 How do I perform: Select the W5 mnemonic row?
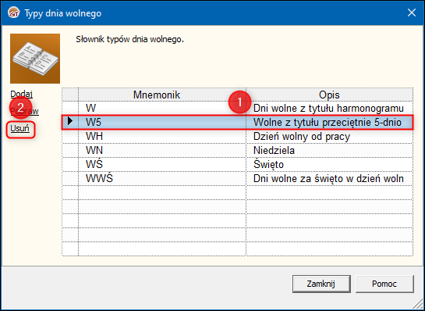[237, 122]
